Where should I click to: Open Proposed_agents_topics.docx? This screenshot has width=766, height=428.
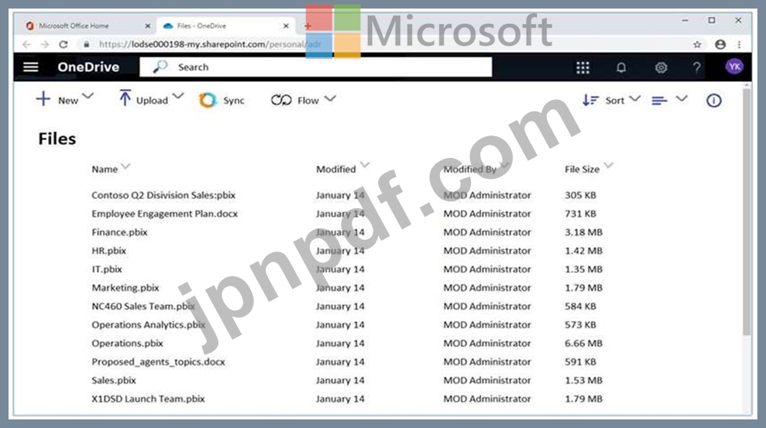(158, 362)
